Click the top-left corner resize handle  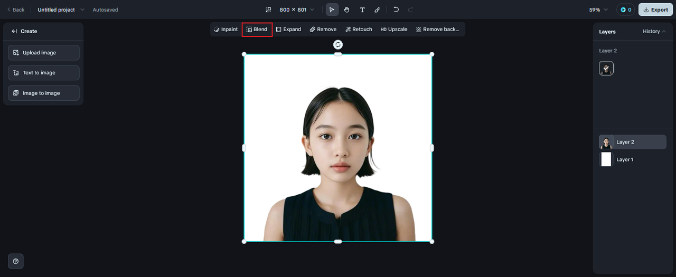(x=244, y=54)
